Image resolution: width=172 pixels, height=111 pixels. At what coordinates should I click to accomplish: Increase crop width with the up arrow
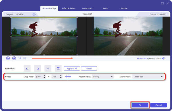click(44, 76)
